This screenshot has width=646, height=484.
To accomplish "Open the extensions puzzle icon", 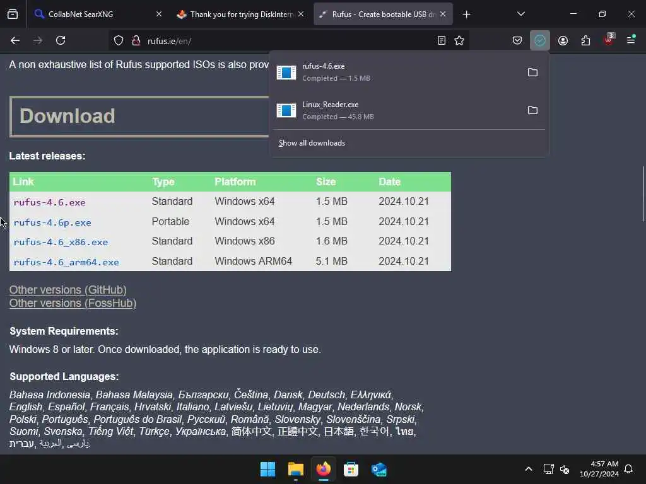I will coord(585,40).
